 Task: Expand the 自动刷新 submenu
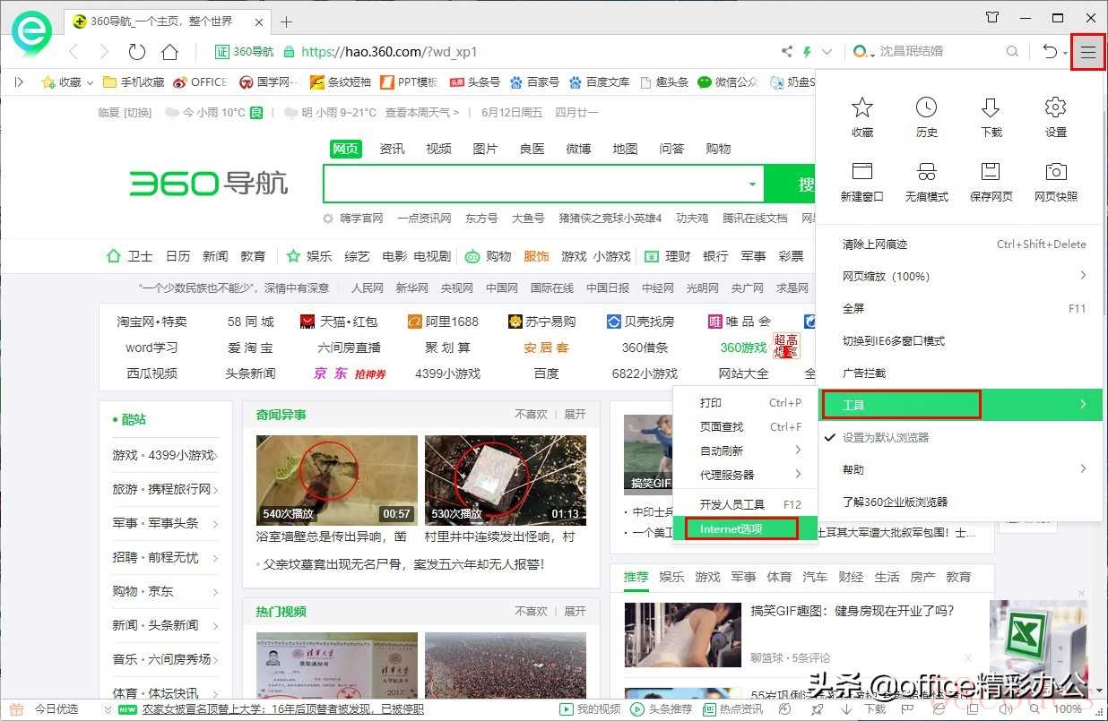point(746,451)
